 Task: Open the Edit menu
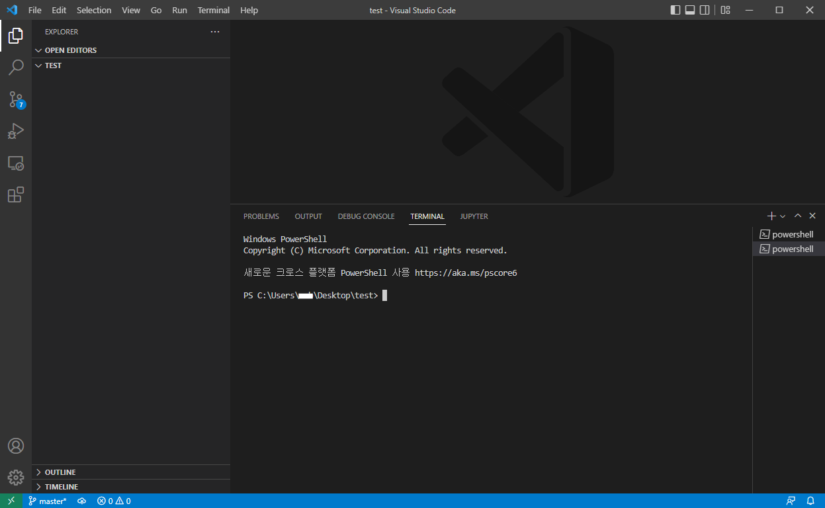click(59, 10)
